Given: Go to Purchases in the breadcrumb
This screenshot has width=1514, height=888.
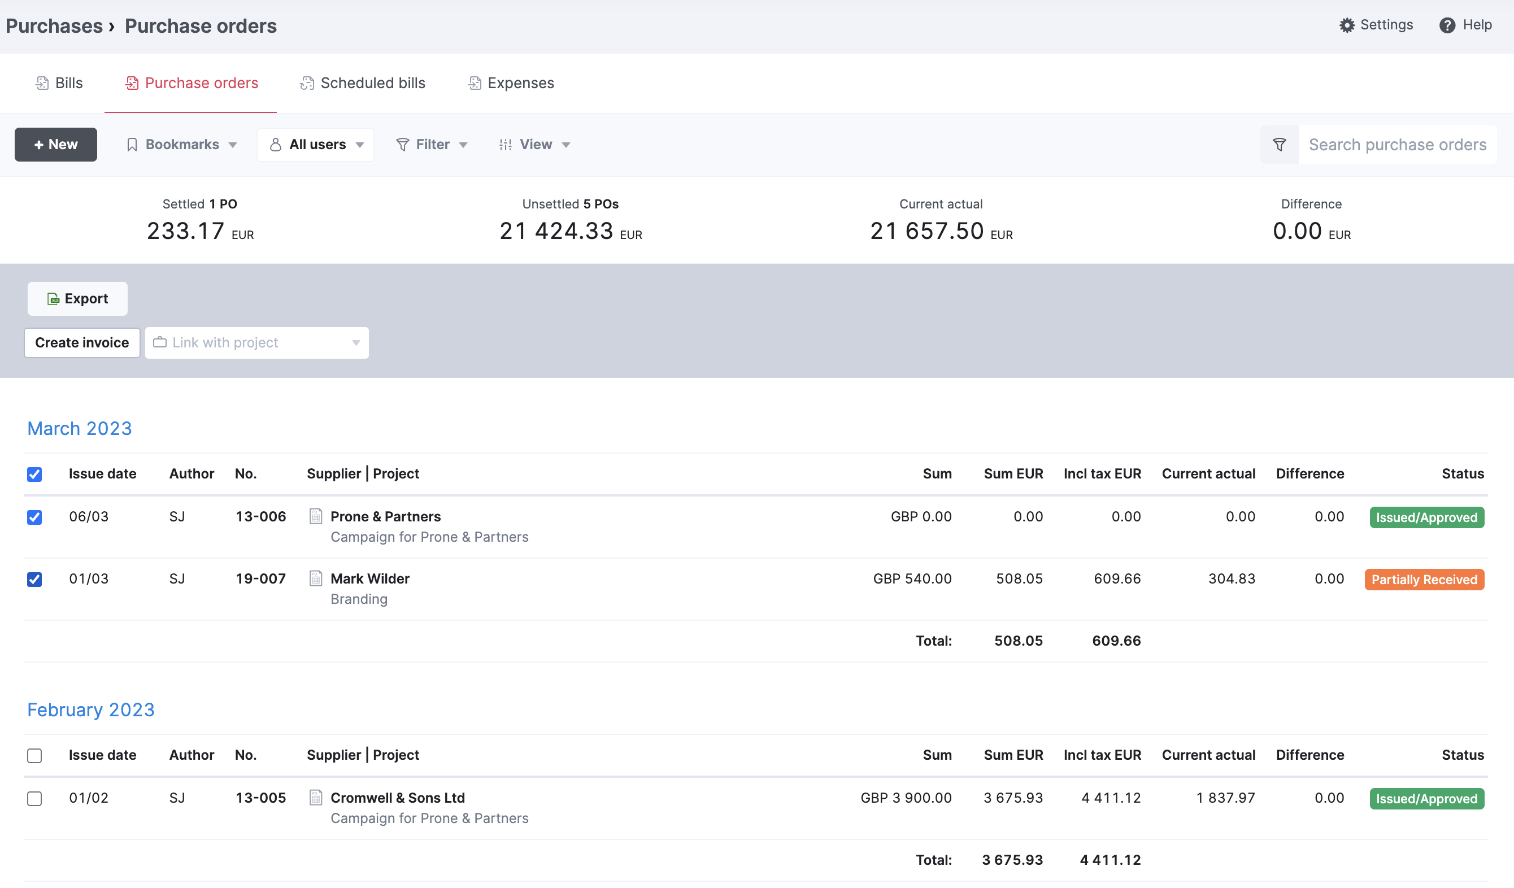Looking at the screenshot, I should (54, 26).
